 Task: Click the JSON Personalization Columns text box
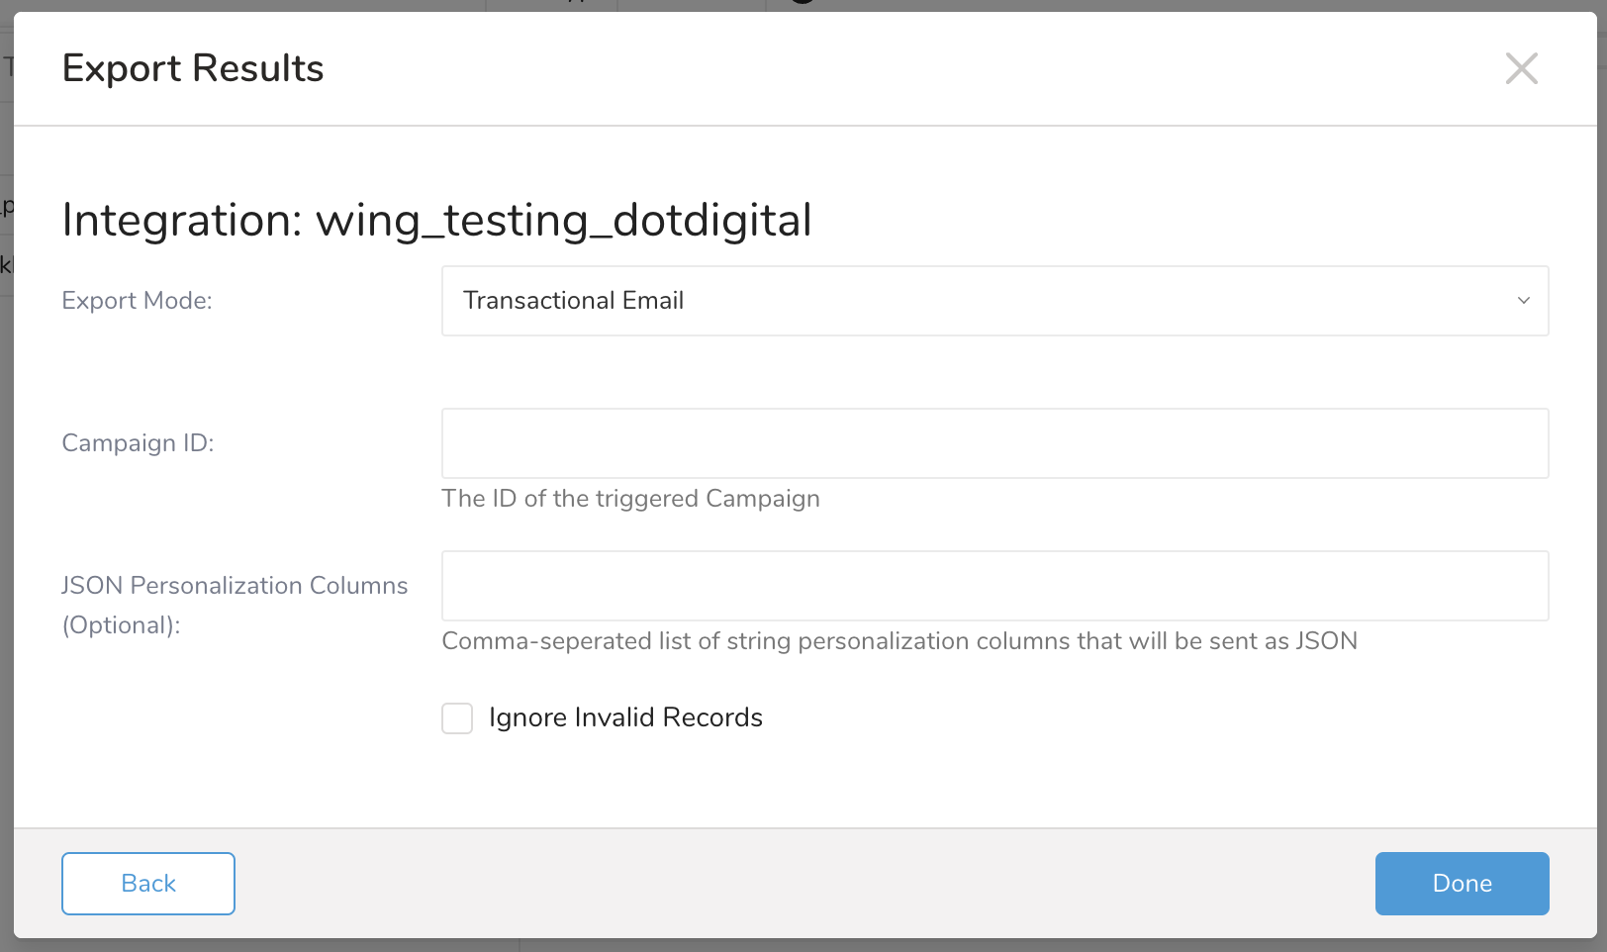click(993, 586)
